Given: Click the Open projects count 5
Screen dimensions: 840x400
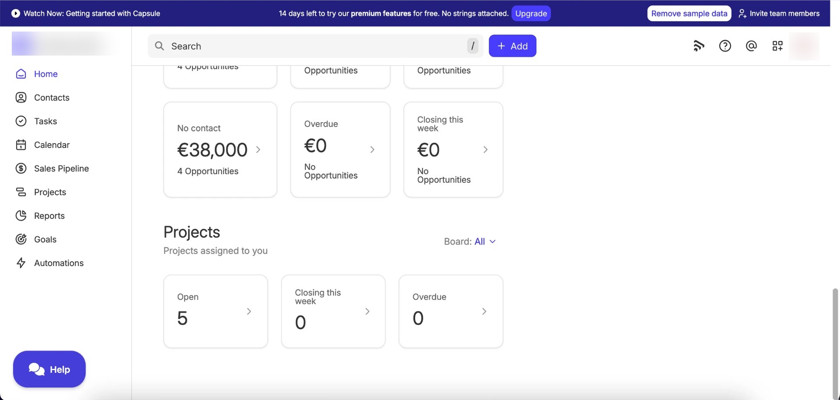Looking at the screenshot, I should [x=182, y=318].
